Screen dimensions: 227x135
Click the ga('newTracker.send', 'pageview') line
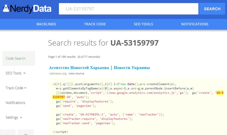point(86,123)
